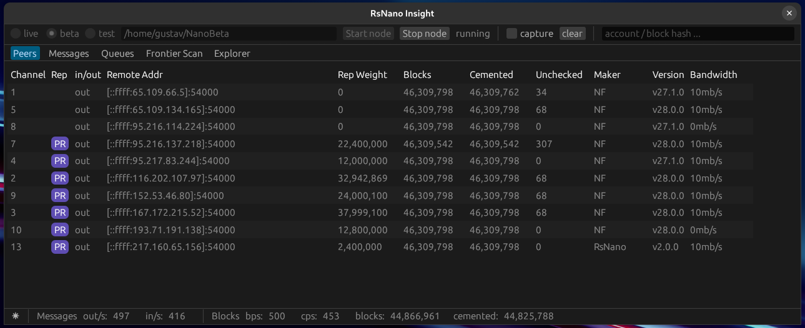Click the Rep Weight column header
805x328 pixels.
(x=362, y=75)
